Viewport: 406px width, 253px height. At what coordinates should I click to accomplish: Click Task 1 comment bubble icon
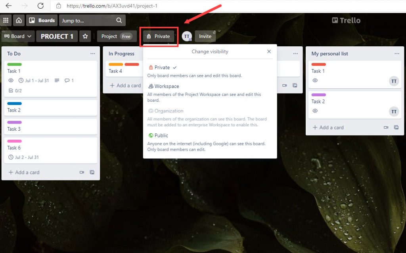tap(67, 80)
